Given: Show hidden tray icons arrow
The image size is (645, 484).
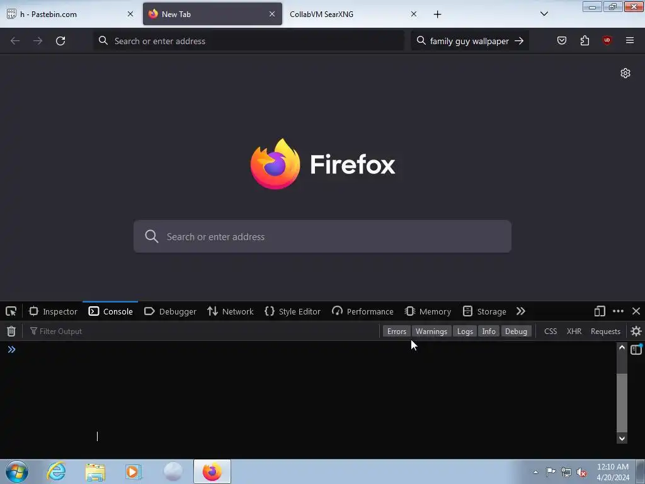Looking at the screenshot, I should click(535, 472).
